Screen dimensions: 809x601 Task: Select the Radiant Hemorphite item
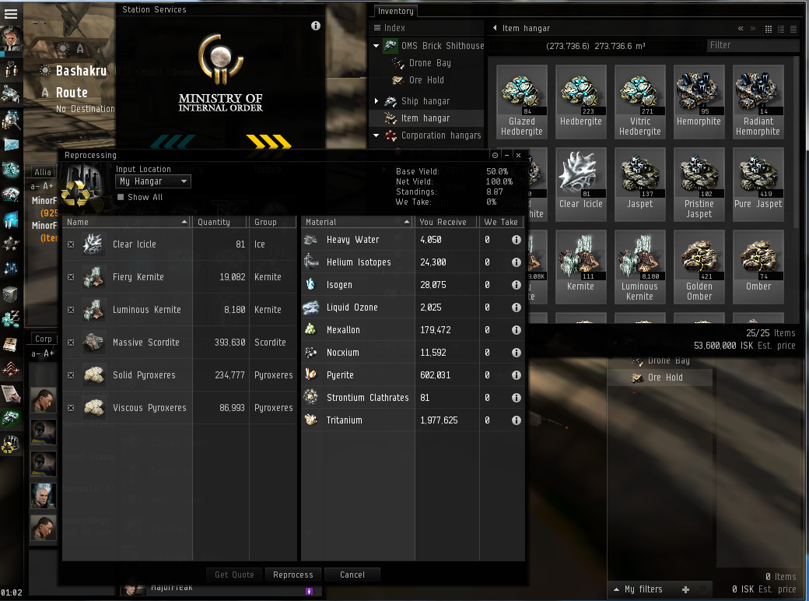point(758,102)
